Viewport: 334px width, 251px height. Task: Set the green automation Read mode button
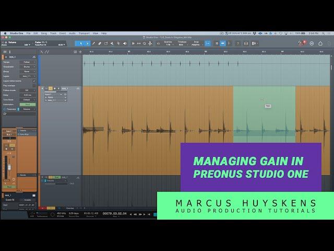28,105
